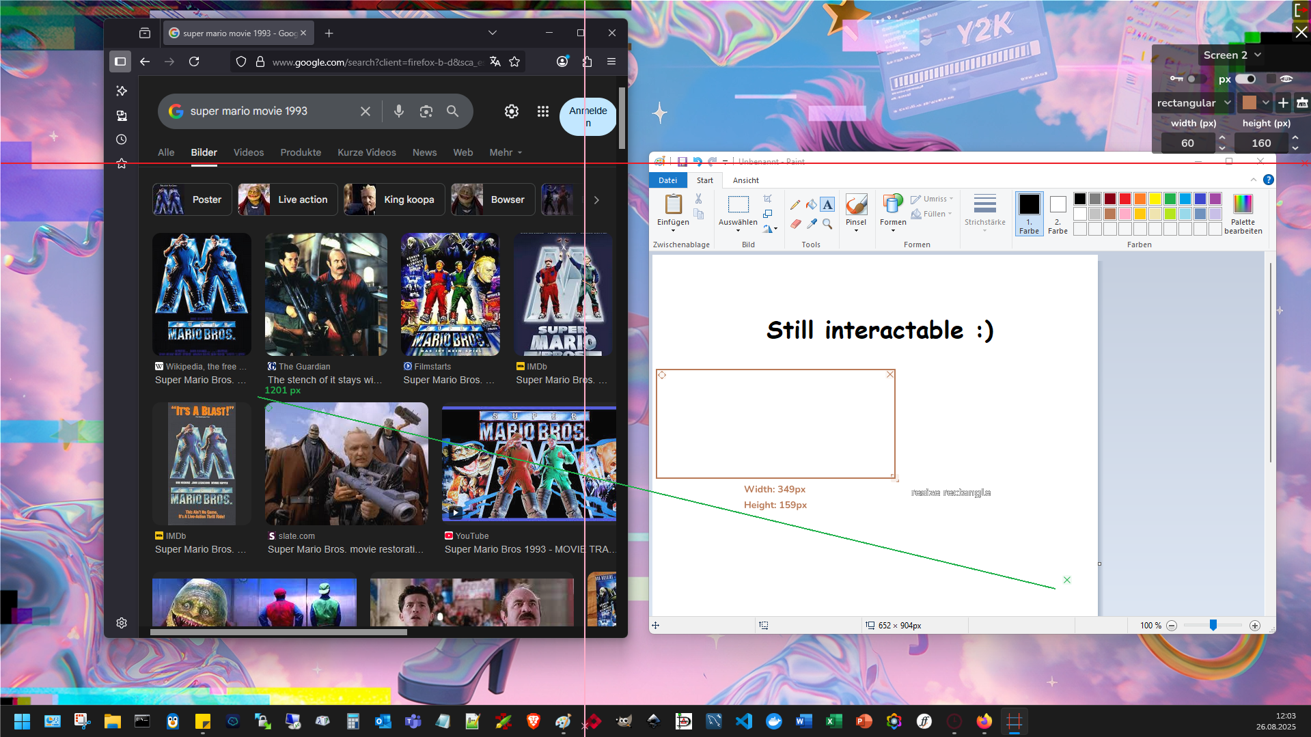The image size is (1311, 737).
Task: Open The Guardian image result thumbnail
Action: pyautogui.click(x=326, y=294)
